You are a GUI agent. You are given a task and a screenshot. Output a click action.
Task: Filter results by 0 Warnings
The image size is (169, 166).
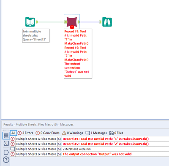tap(73, 133)
